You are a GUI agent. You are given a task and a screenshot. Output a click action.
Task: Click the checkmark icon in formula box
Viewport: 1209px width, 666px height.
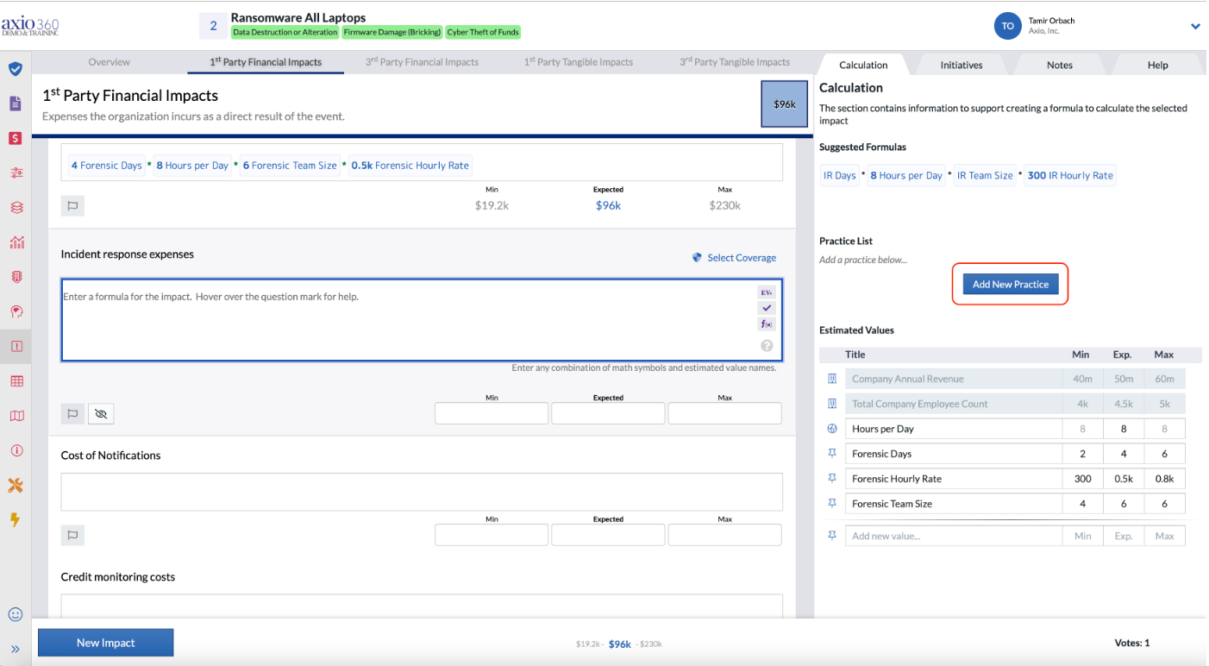pos(767,308)
